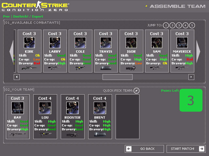Viewport: 209px width, 156px height.
Task: Click RAY's portrait in your team
Action: coord(18,108)
